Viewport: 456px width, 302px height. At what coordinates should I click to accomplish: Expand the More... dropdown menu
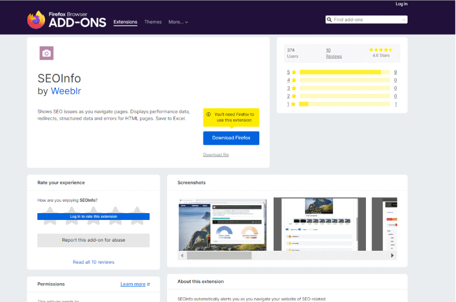[x=178, y=22]
